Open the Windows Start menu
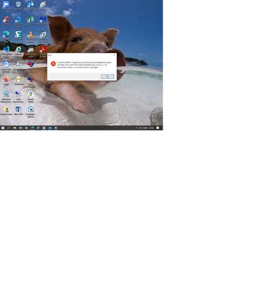The width and height of the screenshot is (266, 297). tap(2, 128)
